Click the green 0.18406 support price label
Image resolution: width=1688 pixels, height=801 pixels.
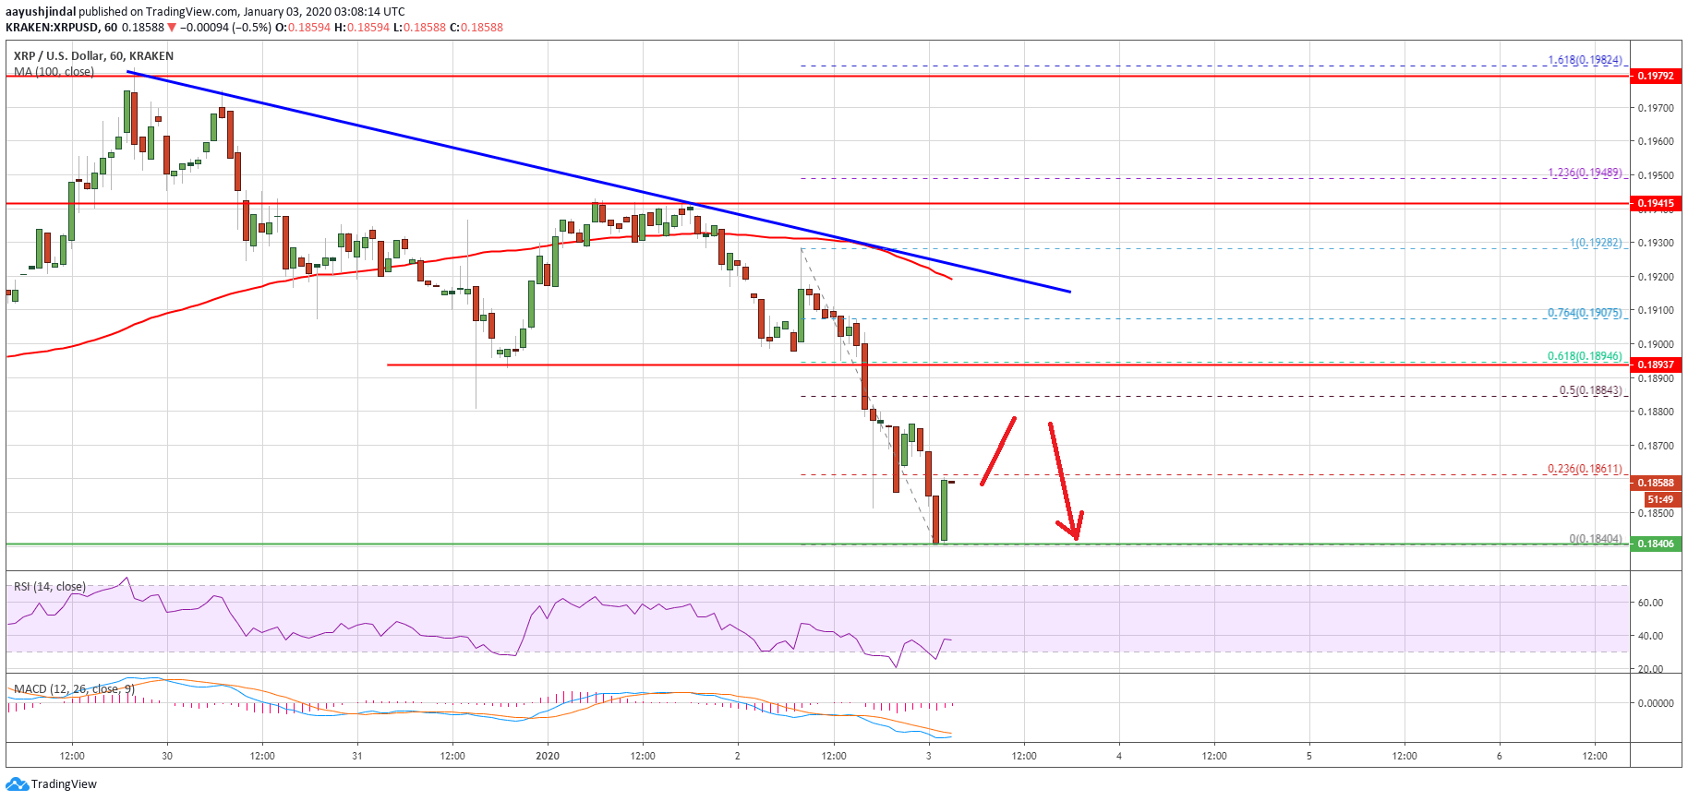click(1656, 544)
